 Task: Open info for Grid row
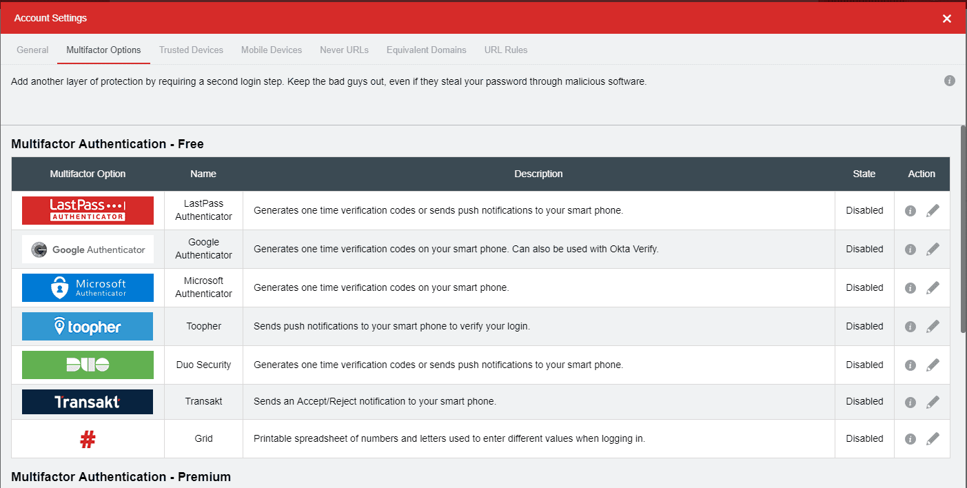910,439
